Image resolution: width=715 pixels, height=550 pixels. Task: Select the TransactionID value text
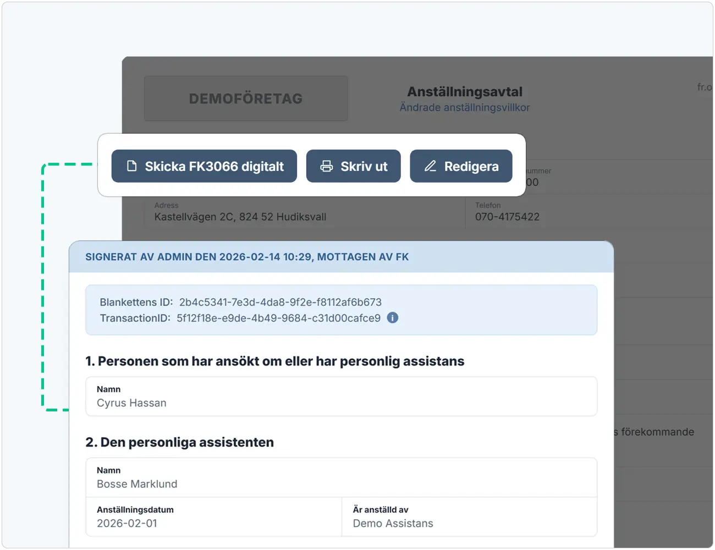pyautogui.click(x=278, y=318)
